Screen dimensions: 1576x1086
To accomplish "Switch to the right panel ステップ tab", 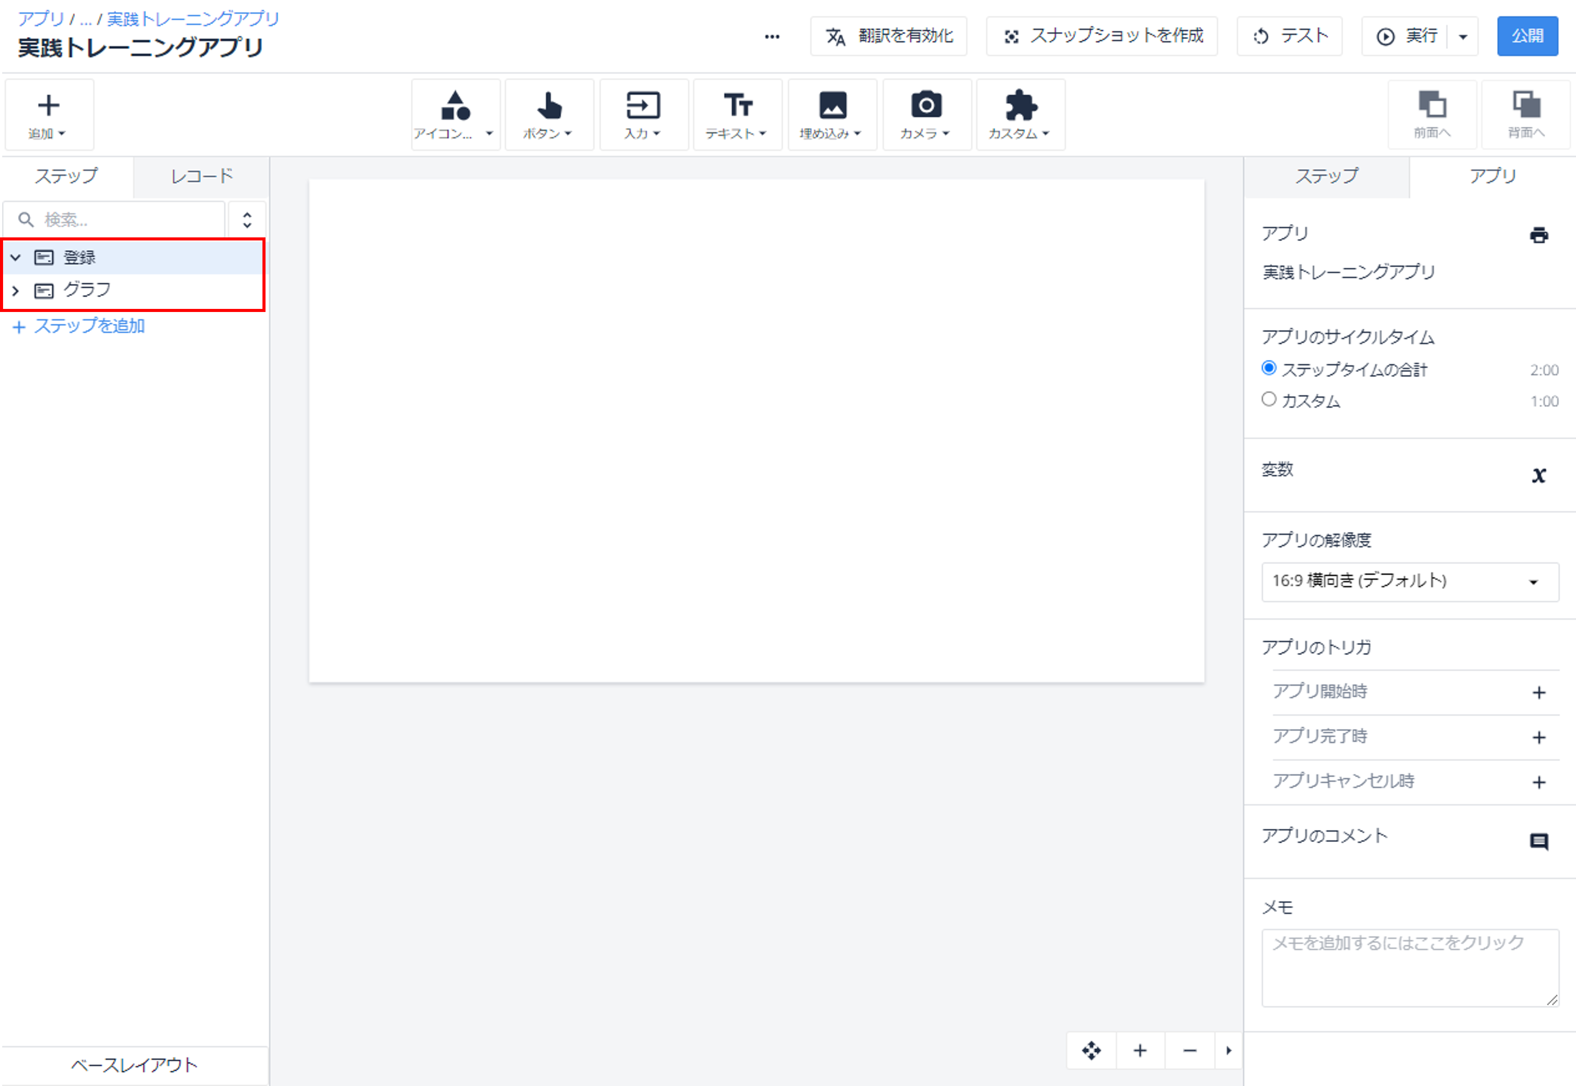I will tap(1326, 176).
